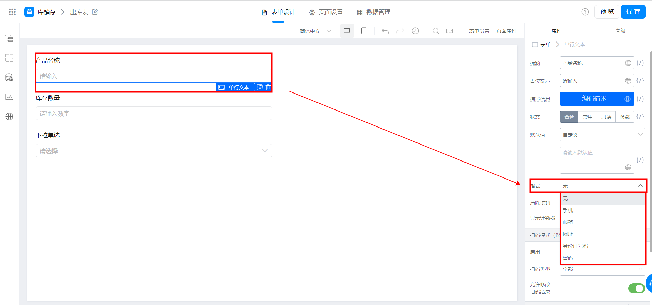This screenshot has height=305, width=652.
Task: Open the data source sidebar icon
Action: pyautogui.click(x=10, y=78)
